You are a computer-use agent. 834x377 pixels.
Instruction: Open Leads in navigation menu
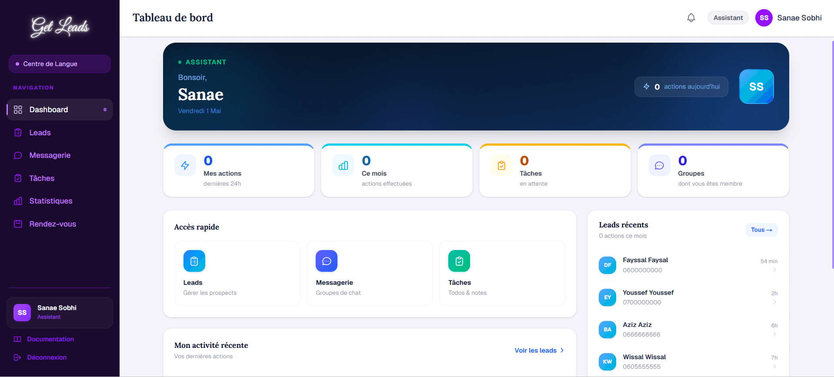60,133
